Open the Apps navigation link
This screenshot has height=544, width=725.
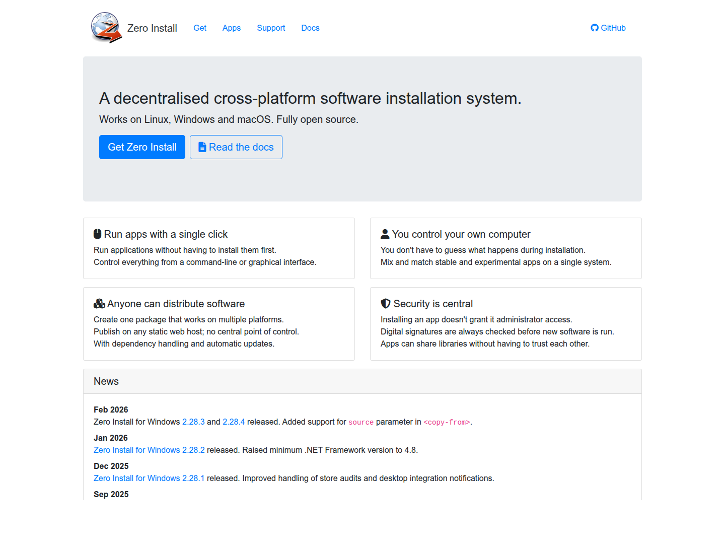point(232,28)
